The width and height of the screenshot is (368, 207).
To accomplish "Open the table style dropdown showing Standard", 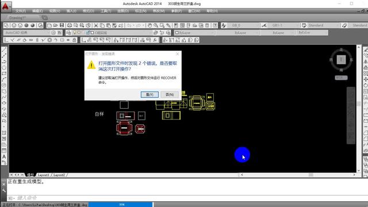I will click(323, 25).
